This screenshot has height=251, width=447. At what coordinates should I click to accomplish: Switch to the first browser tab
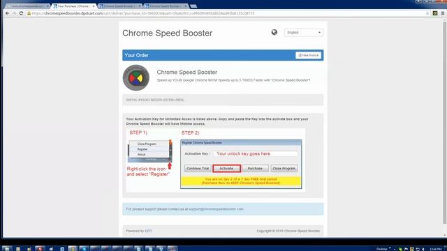tap(27, 6)
